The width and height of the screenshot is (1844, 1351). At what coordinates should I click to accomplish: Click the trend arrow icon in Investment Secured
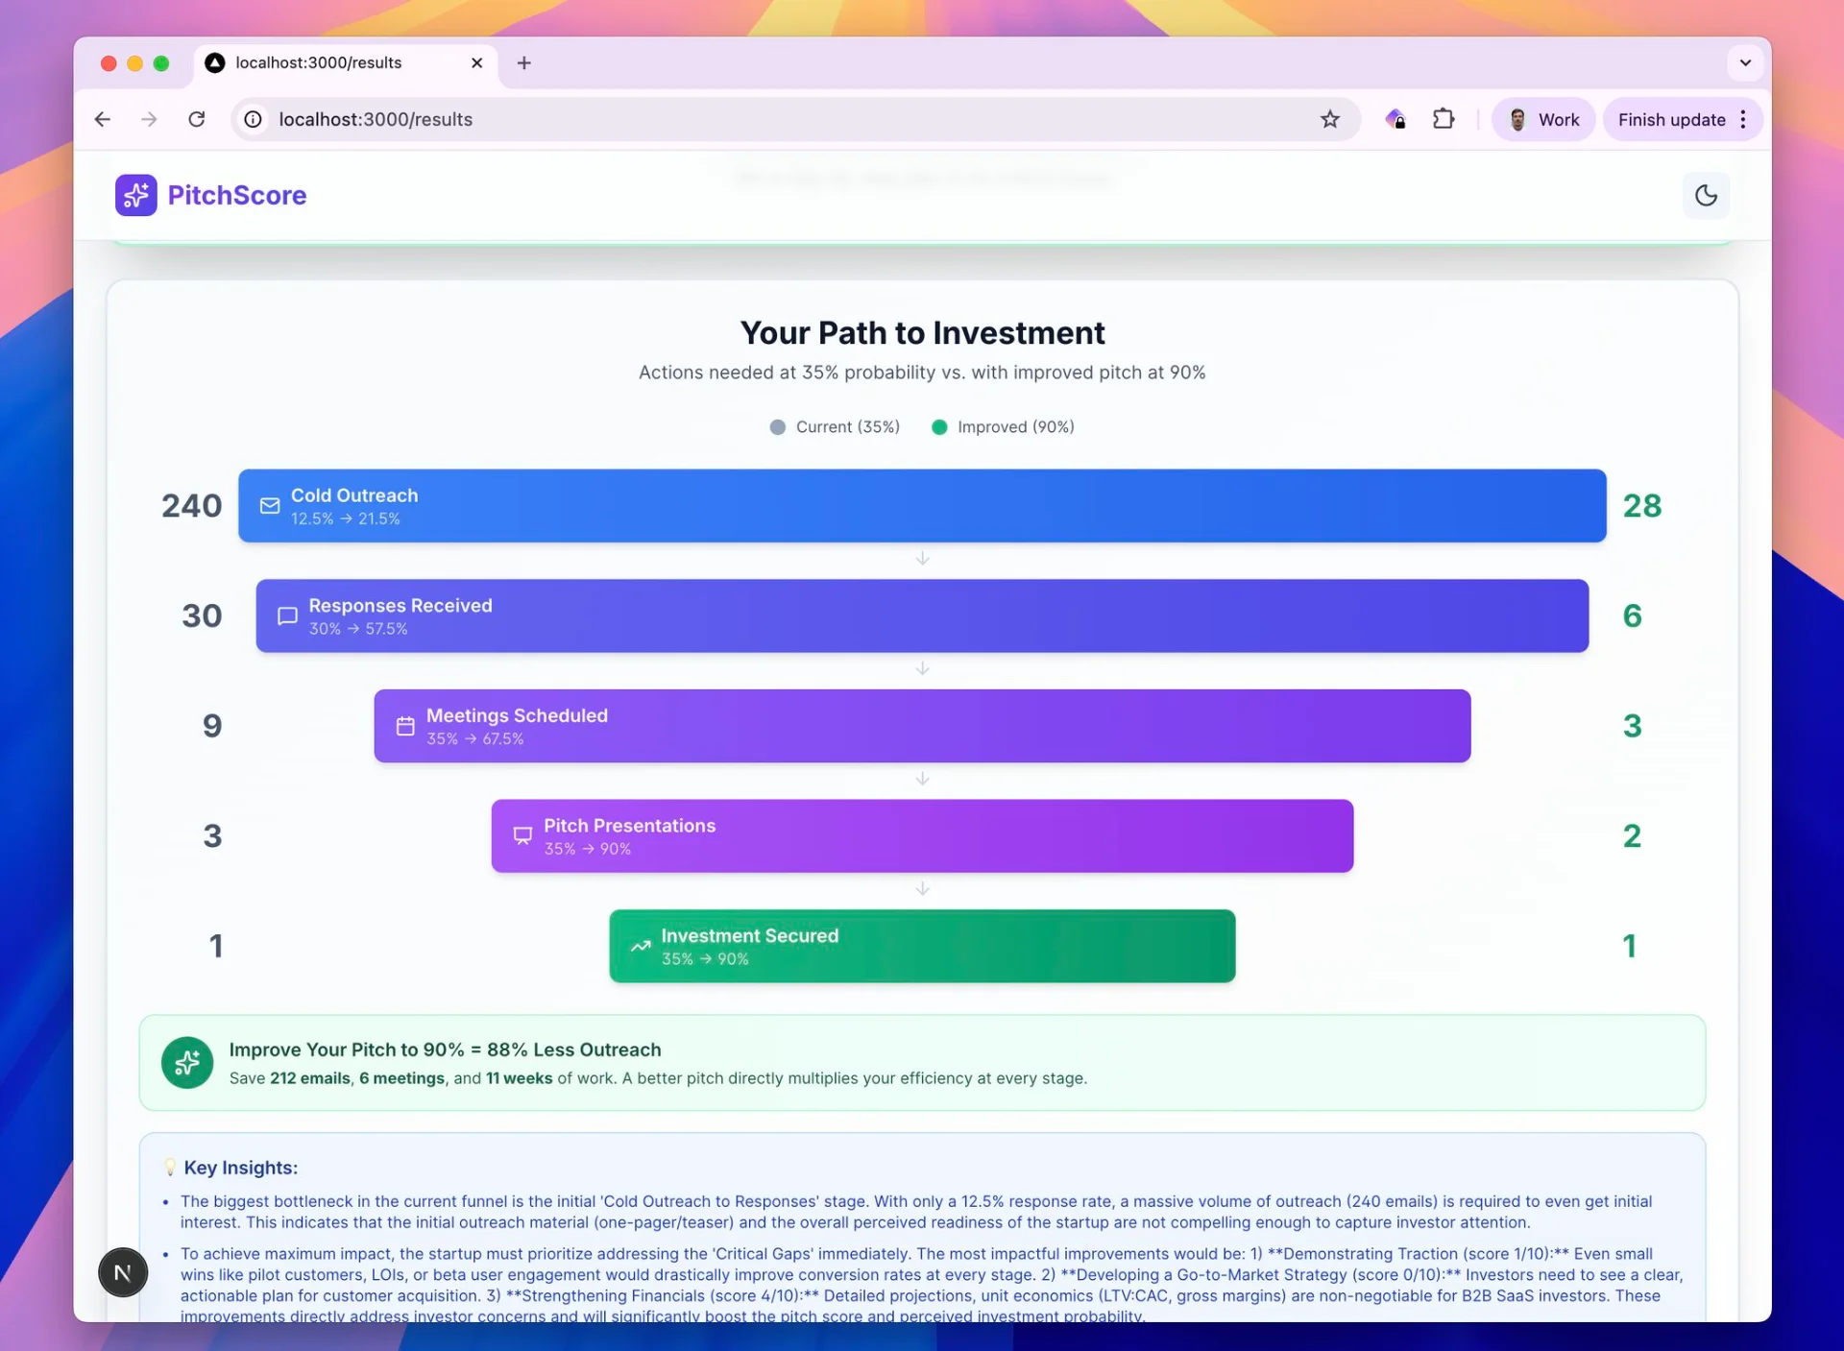641,947
